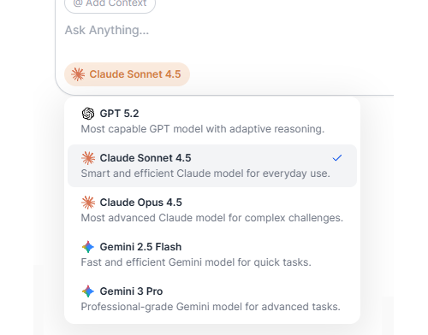Click the Gemini sparkle icon beside 2.5 Flash
The height and width of the screenshot is (335, 428).
pos(88,247)
